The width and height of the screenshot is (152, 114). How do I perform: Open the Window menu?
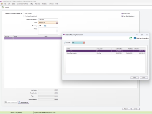tap(44, 4)
